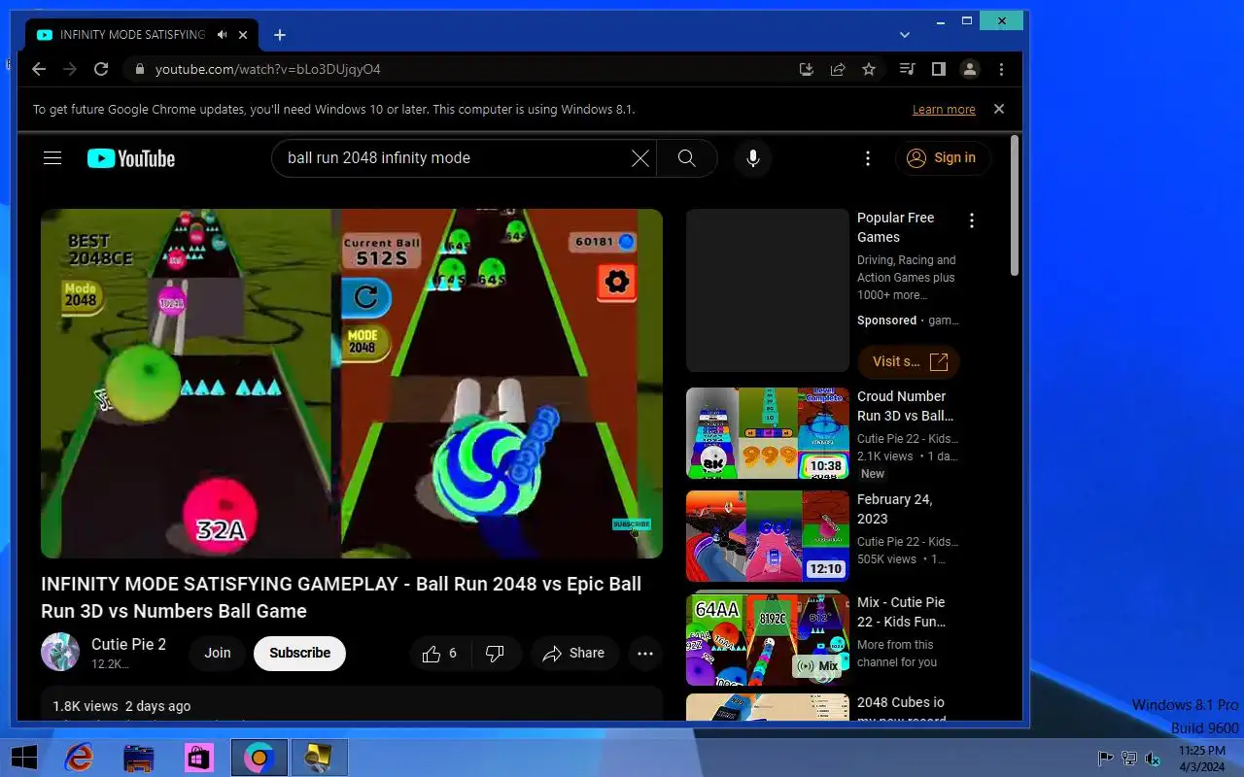The width and height of the screenshot is (1244, 777).
Task: Open Chrome three-dot menu
Action: click(x=1001, y=69)
